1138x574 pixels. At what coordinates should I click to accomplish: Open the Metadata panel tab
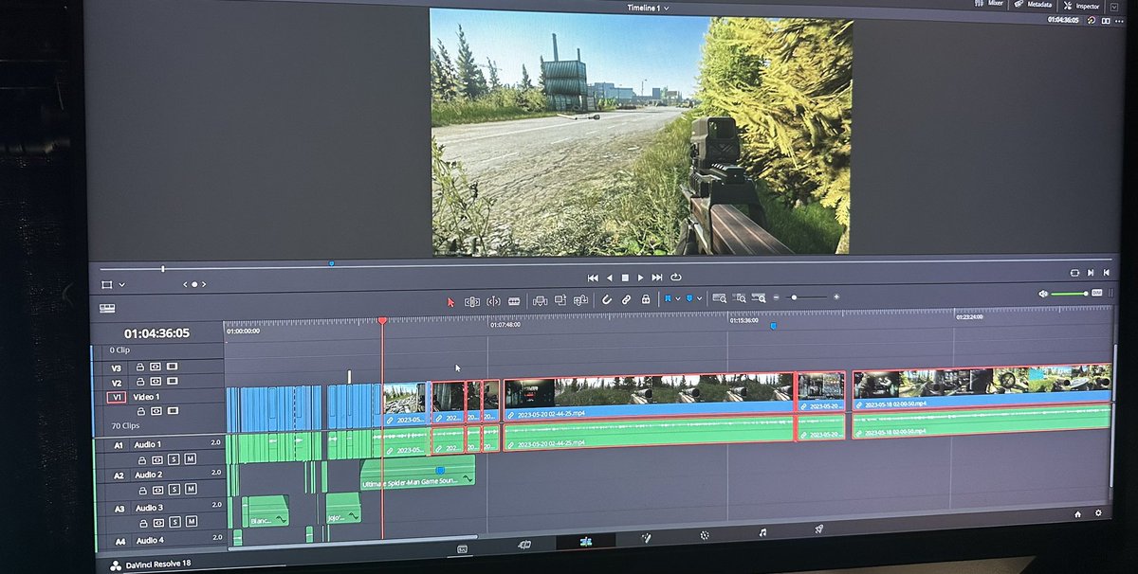coord(1032,4)
